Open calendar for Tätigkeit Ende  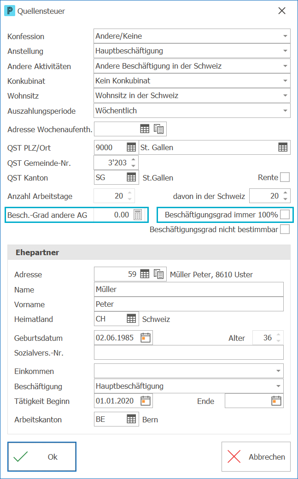pos(276,401)
